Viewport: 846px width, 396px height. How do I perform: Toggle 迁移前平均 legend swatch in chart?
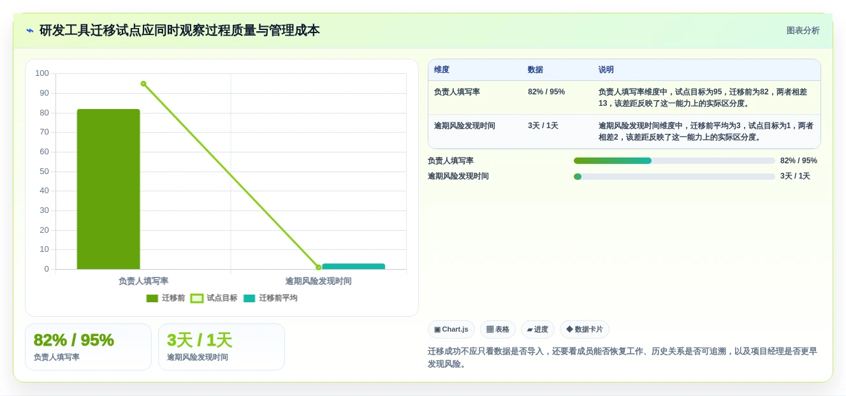pos(249,298)
